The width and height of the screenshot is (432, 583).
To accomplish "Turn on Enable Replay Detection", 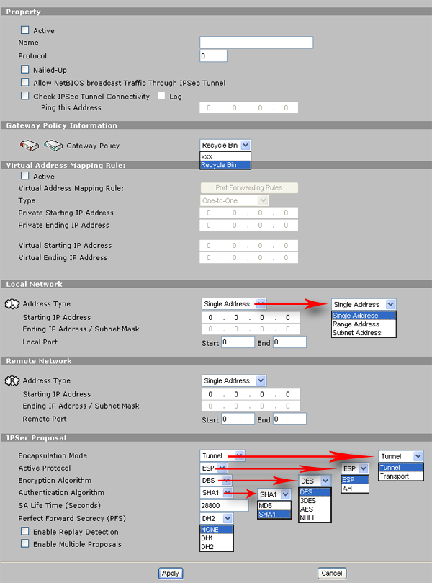I will click(25, 531).
